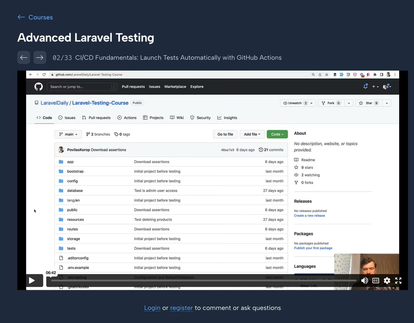The width and height of the screenshot is (414, 323).
Task: Open commit hash 40ae7e9
Action: pos(227,150)
